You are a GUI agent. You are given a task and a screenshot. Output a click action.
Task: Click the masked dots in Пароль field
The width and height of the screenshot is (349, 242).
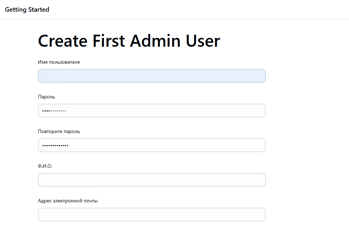pos(54,111)
